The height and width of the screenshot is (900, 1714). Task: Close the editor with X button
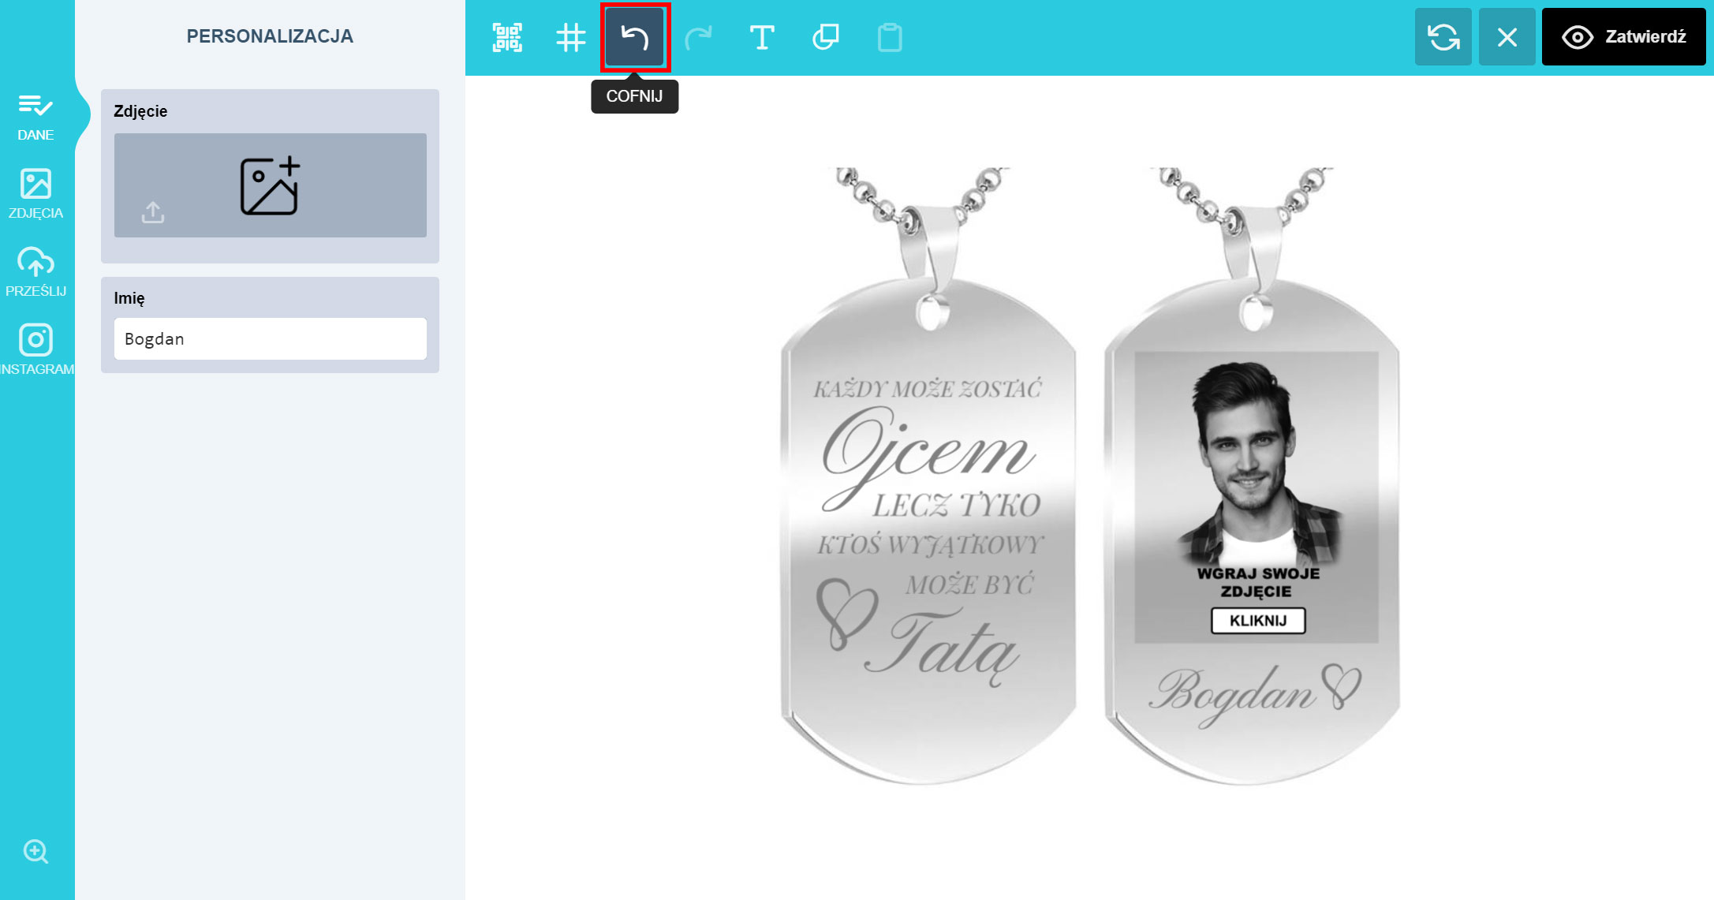point(1507,37)
